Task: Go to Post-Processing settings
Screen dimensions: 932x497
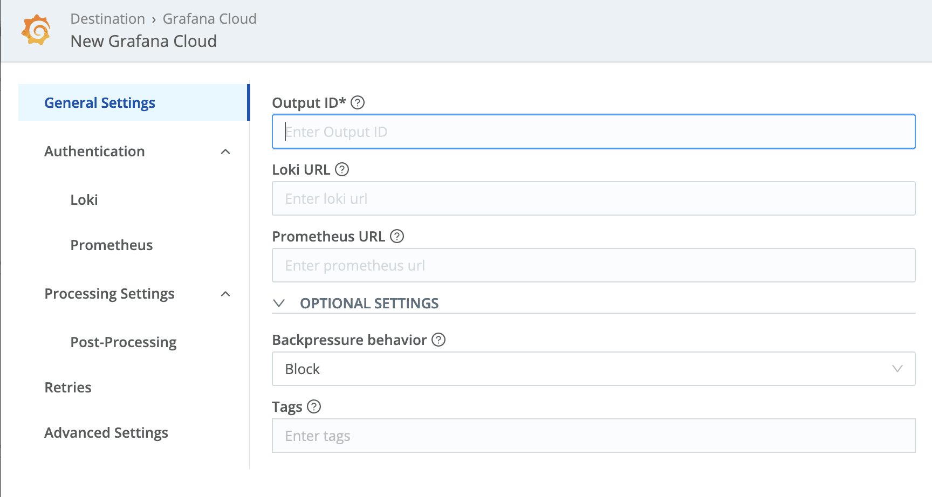Action: (124, 342)
